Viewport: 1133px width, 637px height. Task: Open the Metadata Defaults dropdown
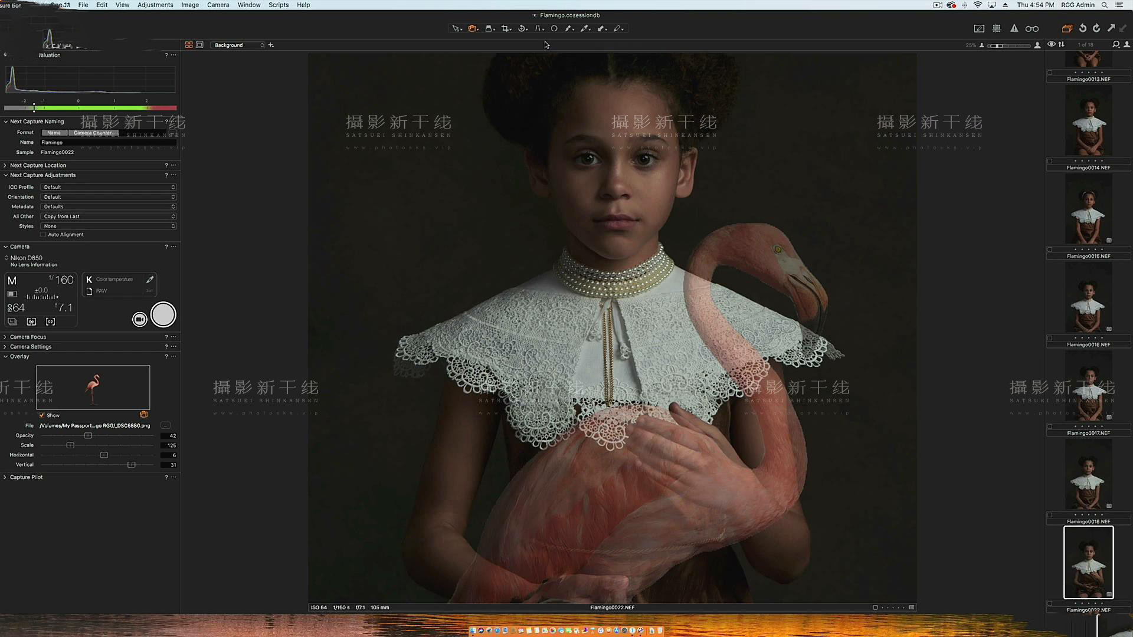click(109, 206)
